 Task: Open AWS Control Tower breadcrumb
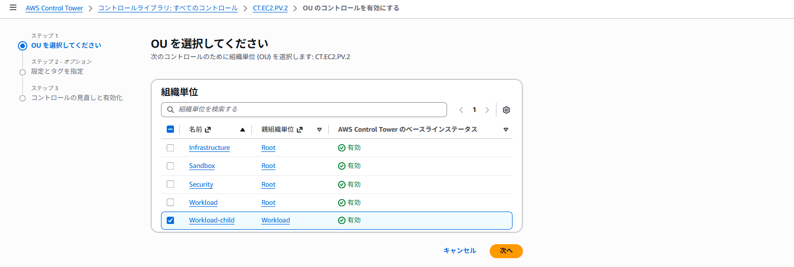pos(54,8)
